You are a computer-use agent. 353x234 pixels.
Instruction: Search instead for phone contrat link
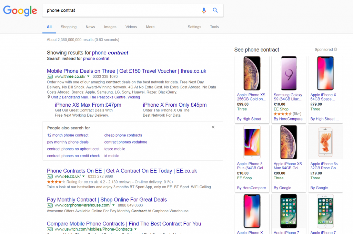tap(96, 58)
